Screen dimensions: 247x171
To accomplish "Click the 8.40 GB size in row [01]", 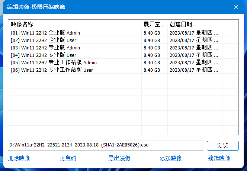I will tap(152, 33).
